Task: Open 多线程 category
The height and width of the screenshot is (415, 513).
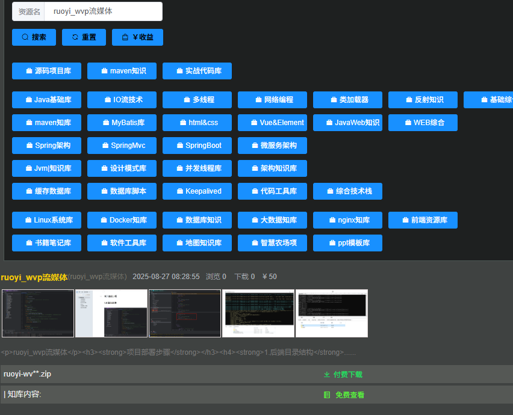Action: (x=197, y=100)
